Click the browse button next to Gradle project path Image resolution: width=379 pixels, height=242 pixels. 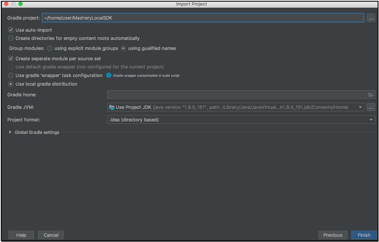[371, 18]
